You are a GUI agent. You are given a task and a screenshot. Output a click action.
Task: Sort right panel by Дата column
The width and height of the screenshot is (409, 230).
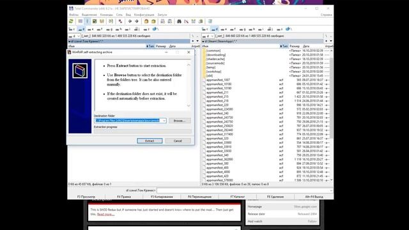click(x=306, y=46)
